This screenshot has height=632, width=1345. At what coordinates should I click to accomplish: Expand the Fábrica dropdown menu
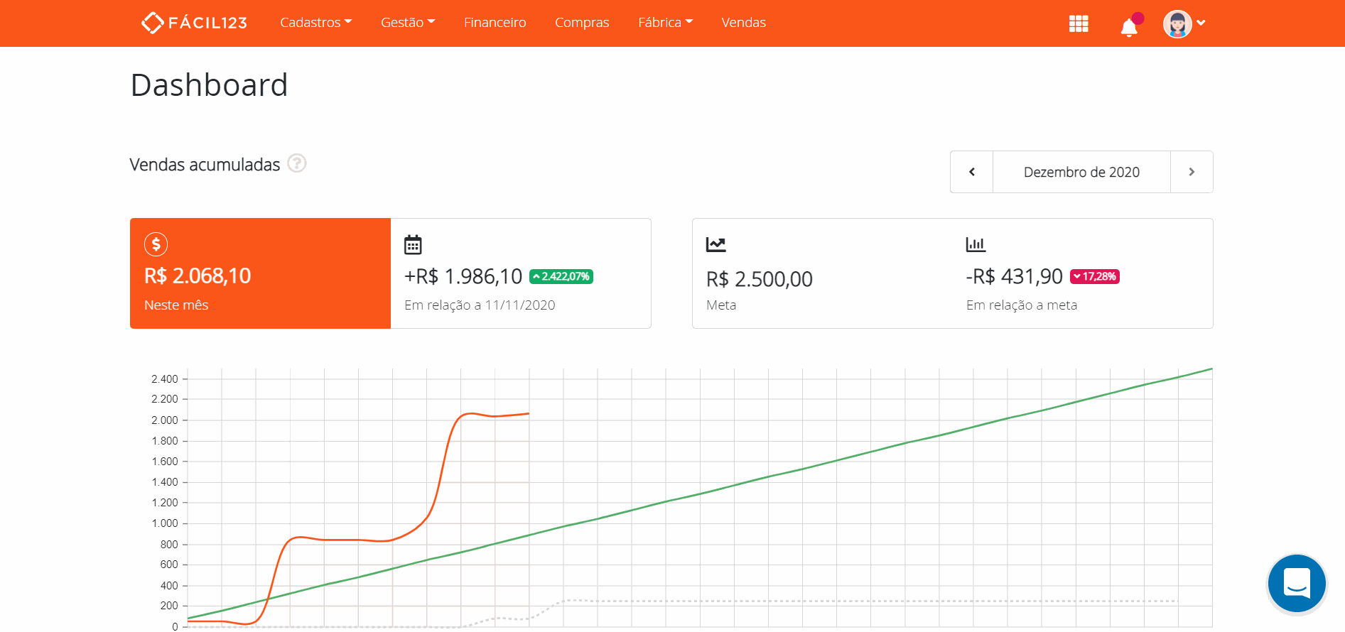point(665,23)
